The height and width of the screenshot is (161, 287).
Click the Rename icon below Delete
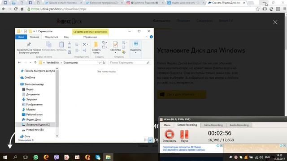point(84,50)
